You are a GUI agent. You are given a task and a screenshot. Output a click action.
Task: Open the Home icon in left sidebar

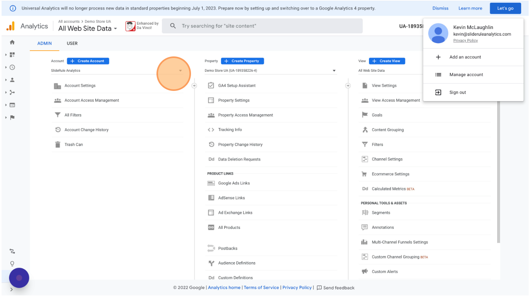pyautogui.click(x=12, y=42)
